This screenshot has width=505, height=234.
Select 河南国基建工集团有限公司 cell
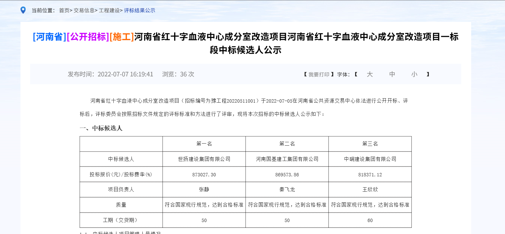click(x=287, y=159)
